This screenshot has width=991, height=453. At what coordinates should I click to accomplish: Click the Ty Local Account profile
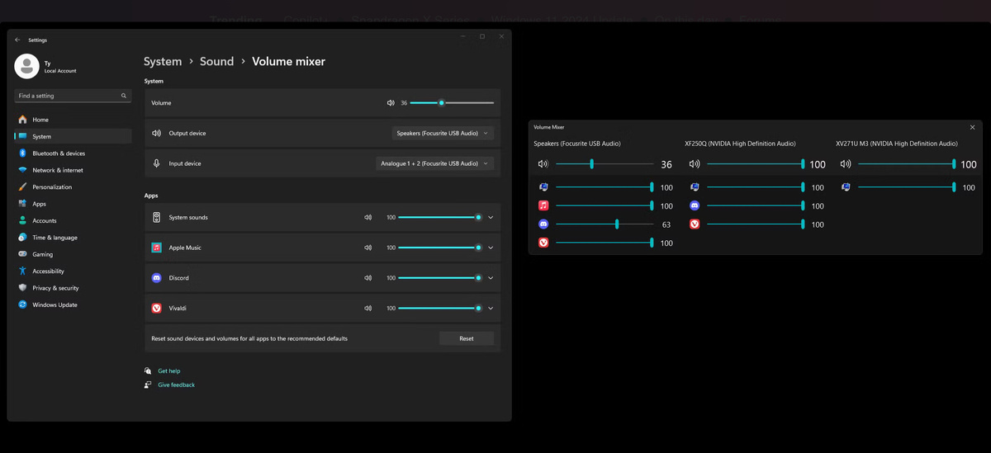(47, 66)
